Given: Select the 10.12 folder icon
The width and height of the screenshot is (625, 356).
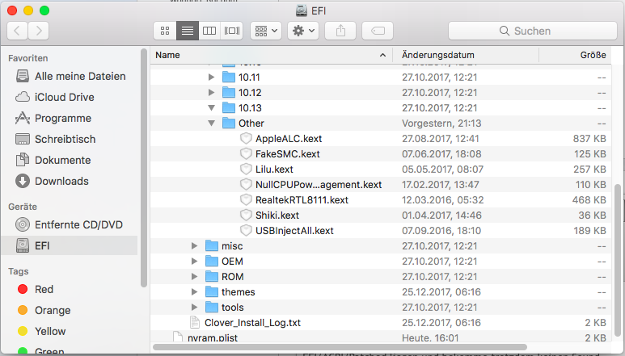Looking at the screenshot, I should point(228,93).
